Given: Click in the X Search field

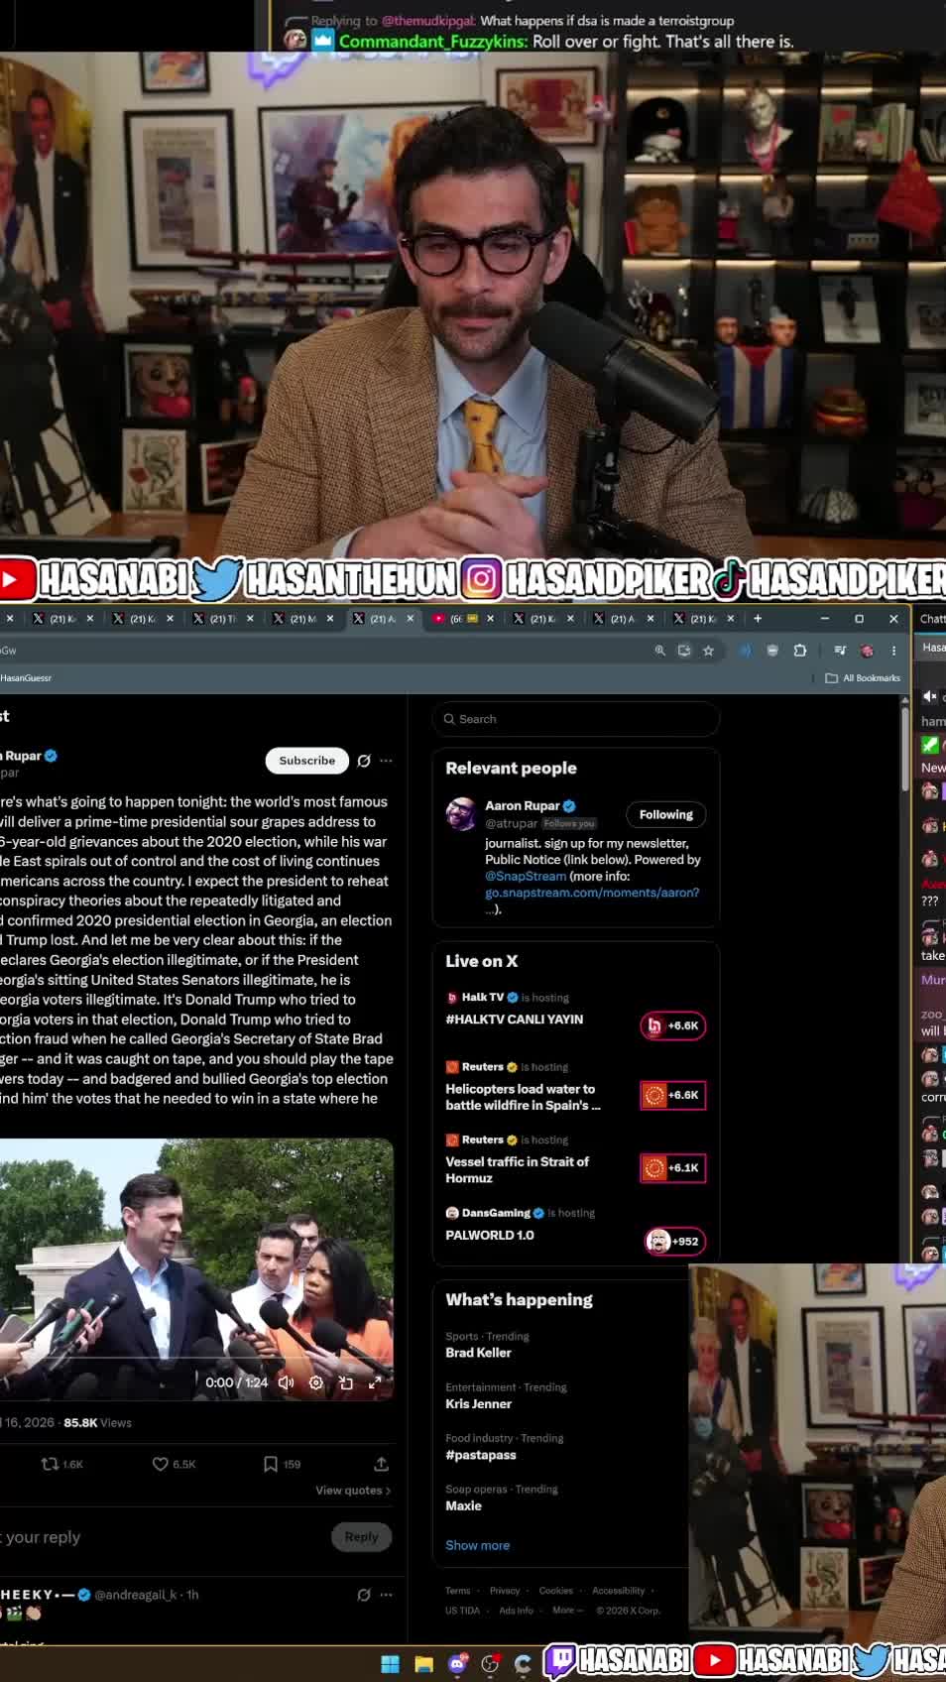Looking at the screenshot, I should 575,719.
